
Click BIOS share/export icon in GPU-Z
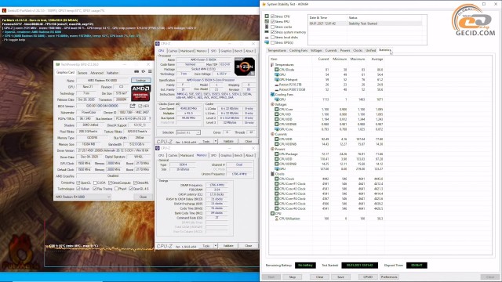click(x=133, y=106)
